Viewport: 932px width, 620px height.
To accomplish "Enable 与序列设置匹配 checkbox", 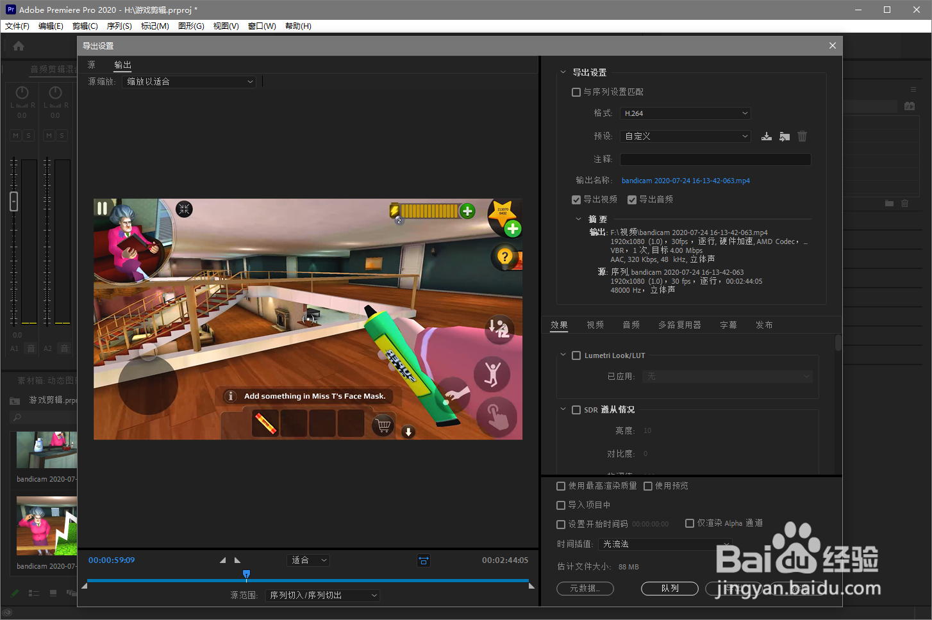I will point(576,92).
